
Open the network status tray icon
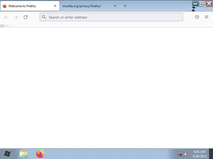click(x=180, y=154)
